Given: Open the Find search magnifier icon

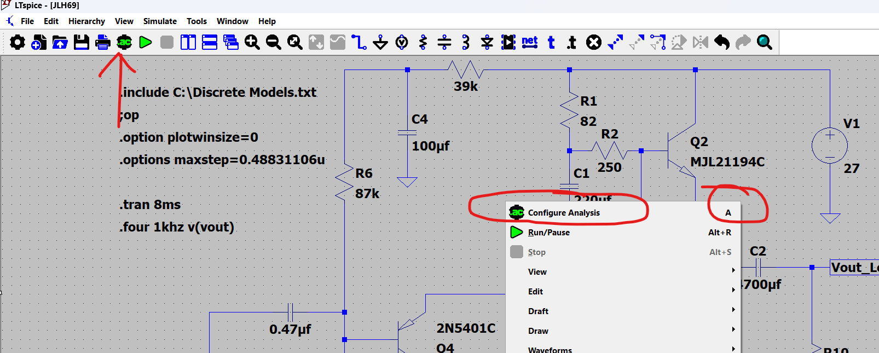Looking at the screenshot, I should click(x=765, y=42).
